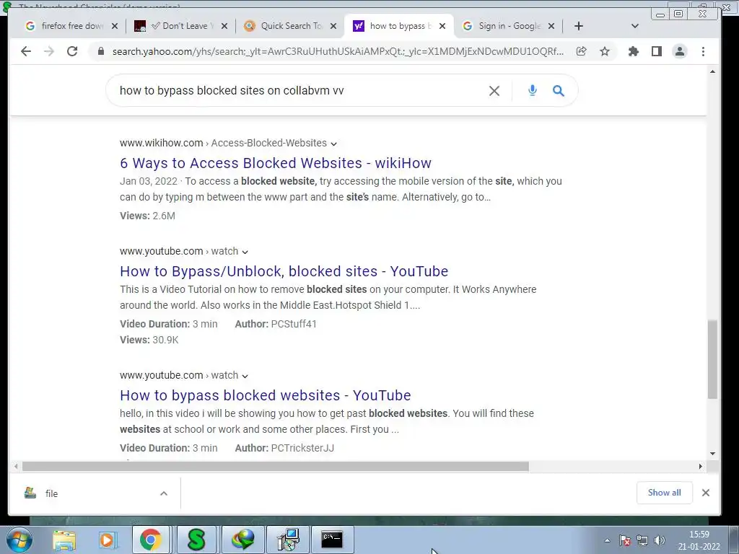Click the scroll left arrow
The height and width of the screenshot is (554, 739).
point(16,467)
